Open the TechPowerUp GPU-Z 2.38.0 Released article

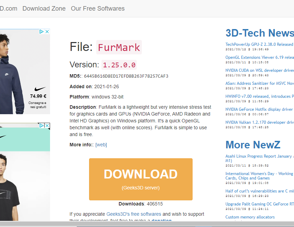(x=259, y=44)
